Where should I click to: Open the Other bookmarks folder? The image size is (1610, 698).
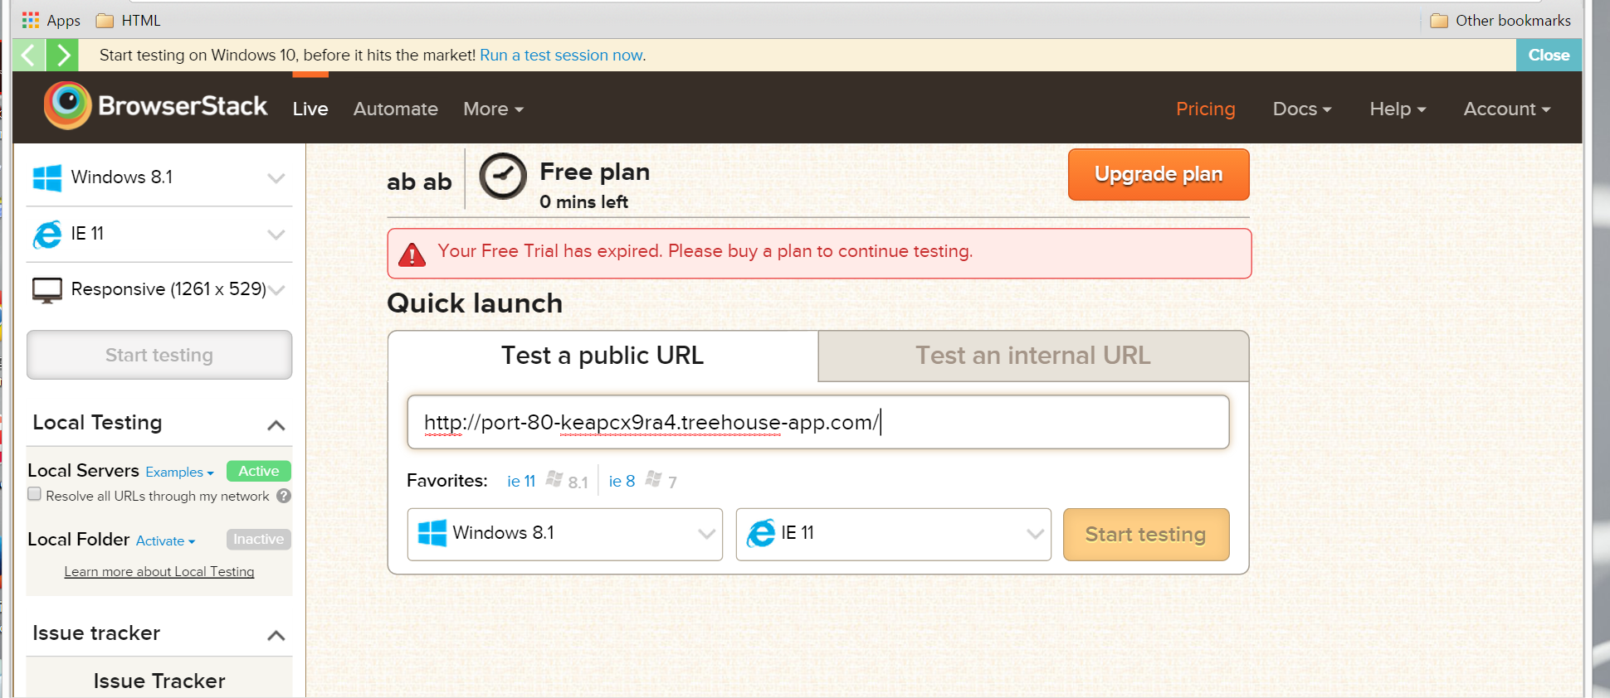tap(1500, 21)
